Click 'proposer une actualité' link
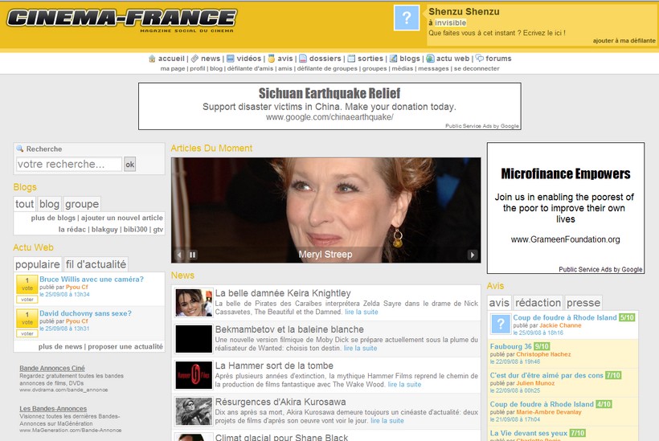This screenshot has height=441, width=659. 125,346
